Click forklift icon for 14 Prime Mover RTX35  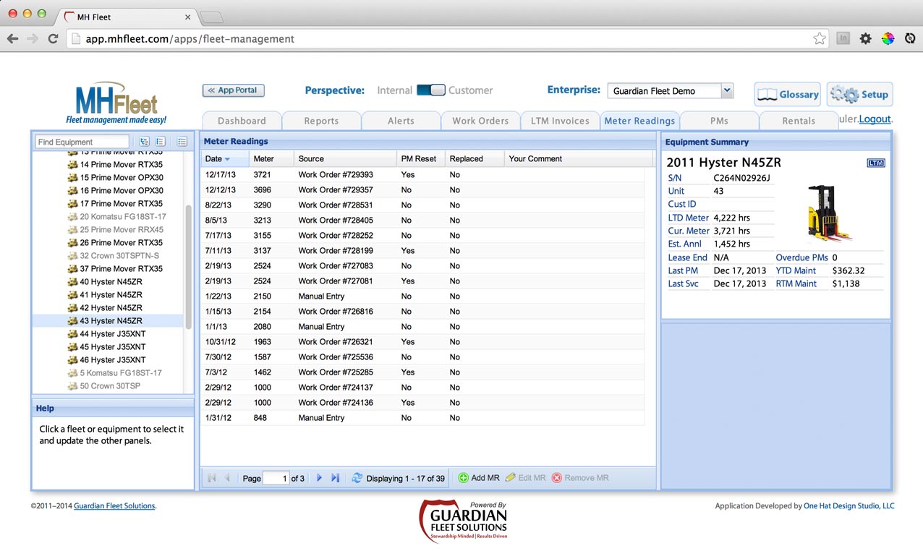[72, 165]
